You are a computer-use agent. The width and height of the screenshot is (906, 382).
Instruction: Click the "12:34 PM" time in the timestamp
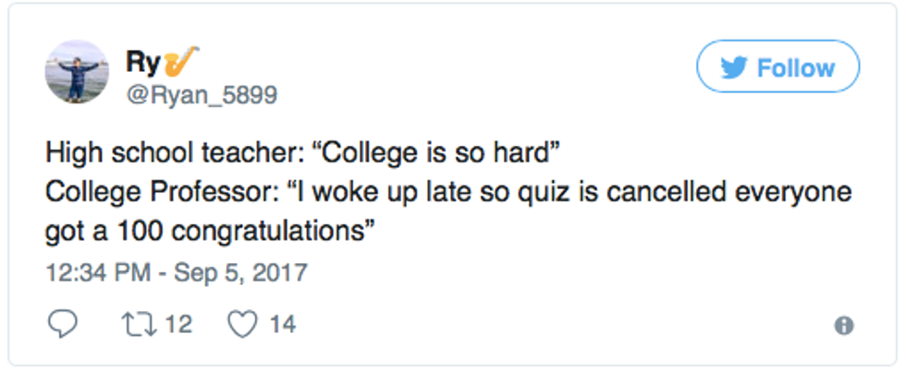click(x=92, y=273)
